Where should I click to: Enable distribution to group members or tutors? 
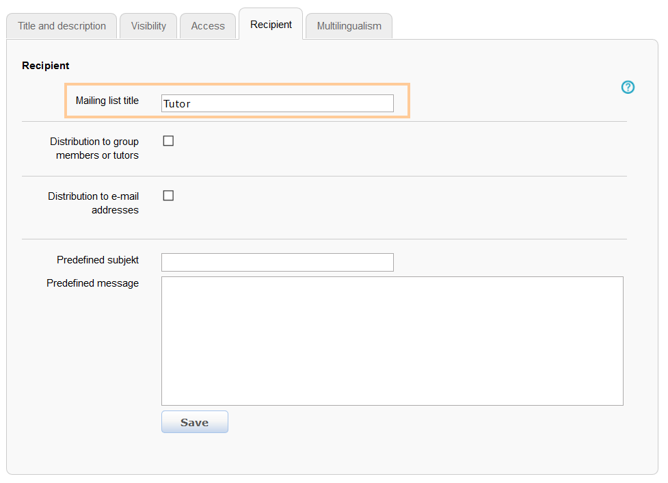(168, 141)
